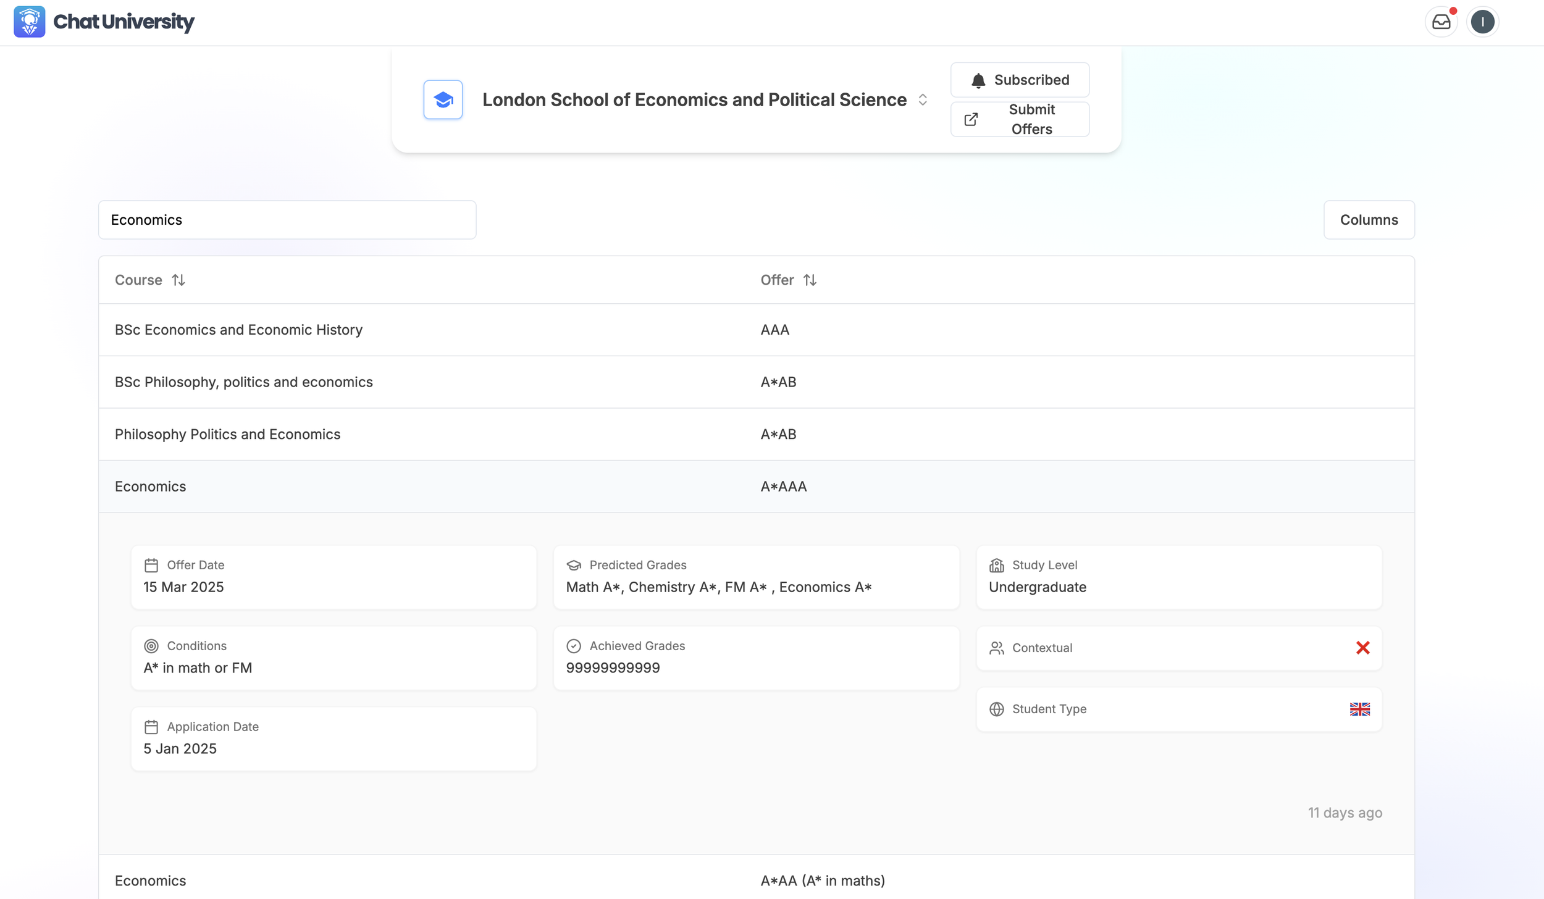This screenshot has width=1544, height=899.
Task: Click the Chat University logo icon
Action: [x=29, y=22]
